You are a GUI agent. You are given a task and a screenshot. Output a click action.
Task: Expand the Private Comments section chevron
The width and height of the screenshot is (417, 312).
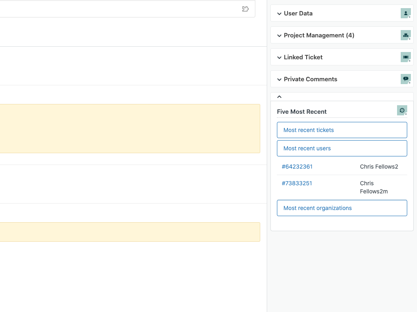pos(279,79)
